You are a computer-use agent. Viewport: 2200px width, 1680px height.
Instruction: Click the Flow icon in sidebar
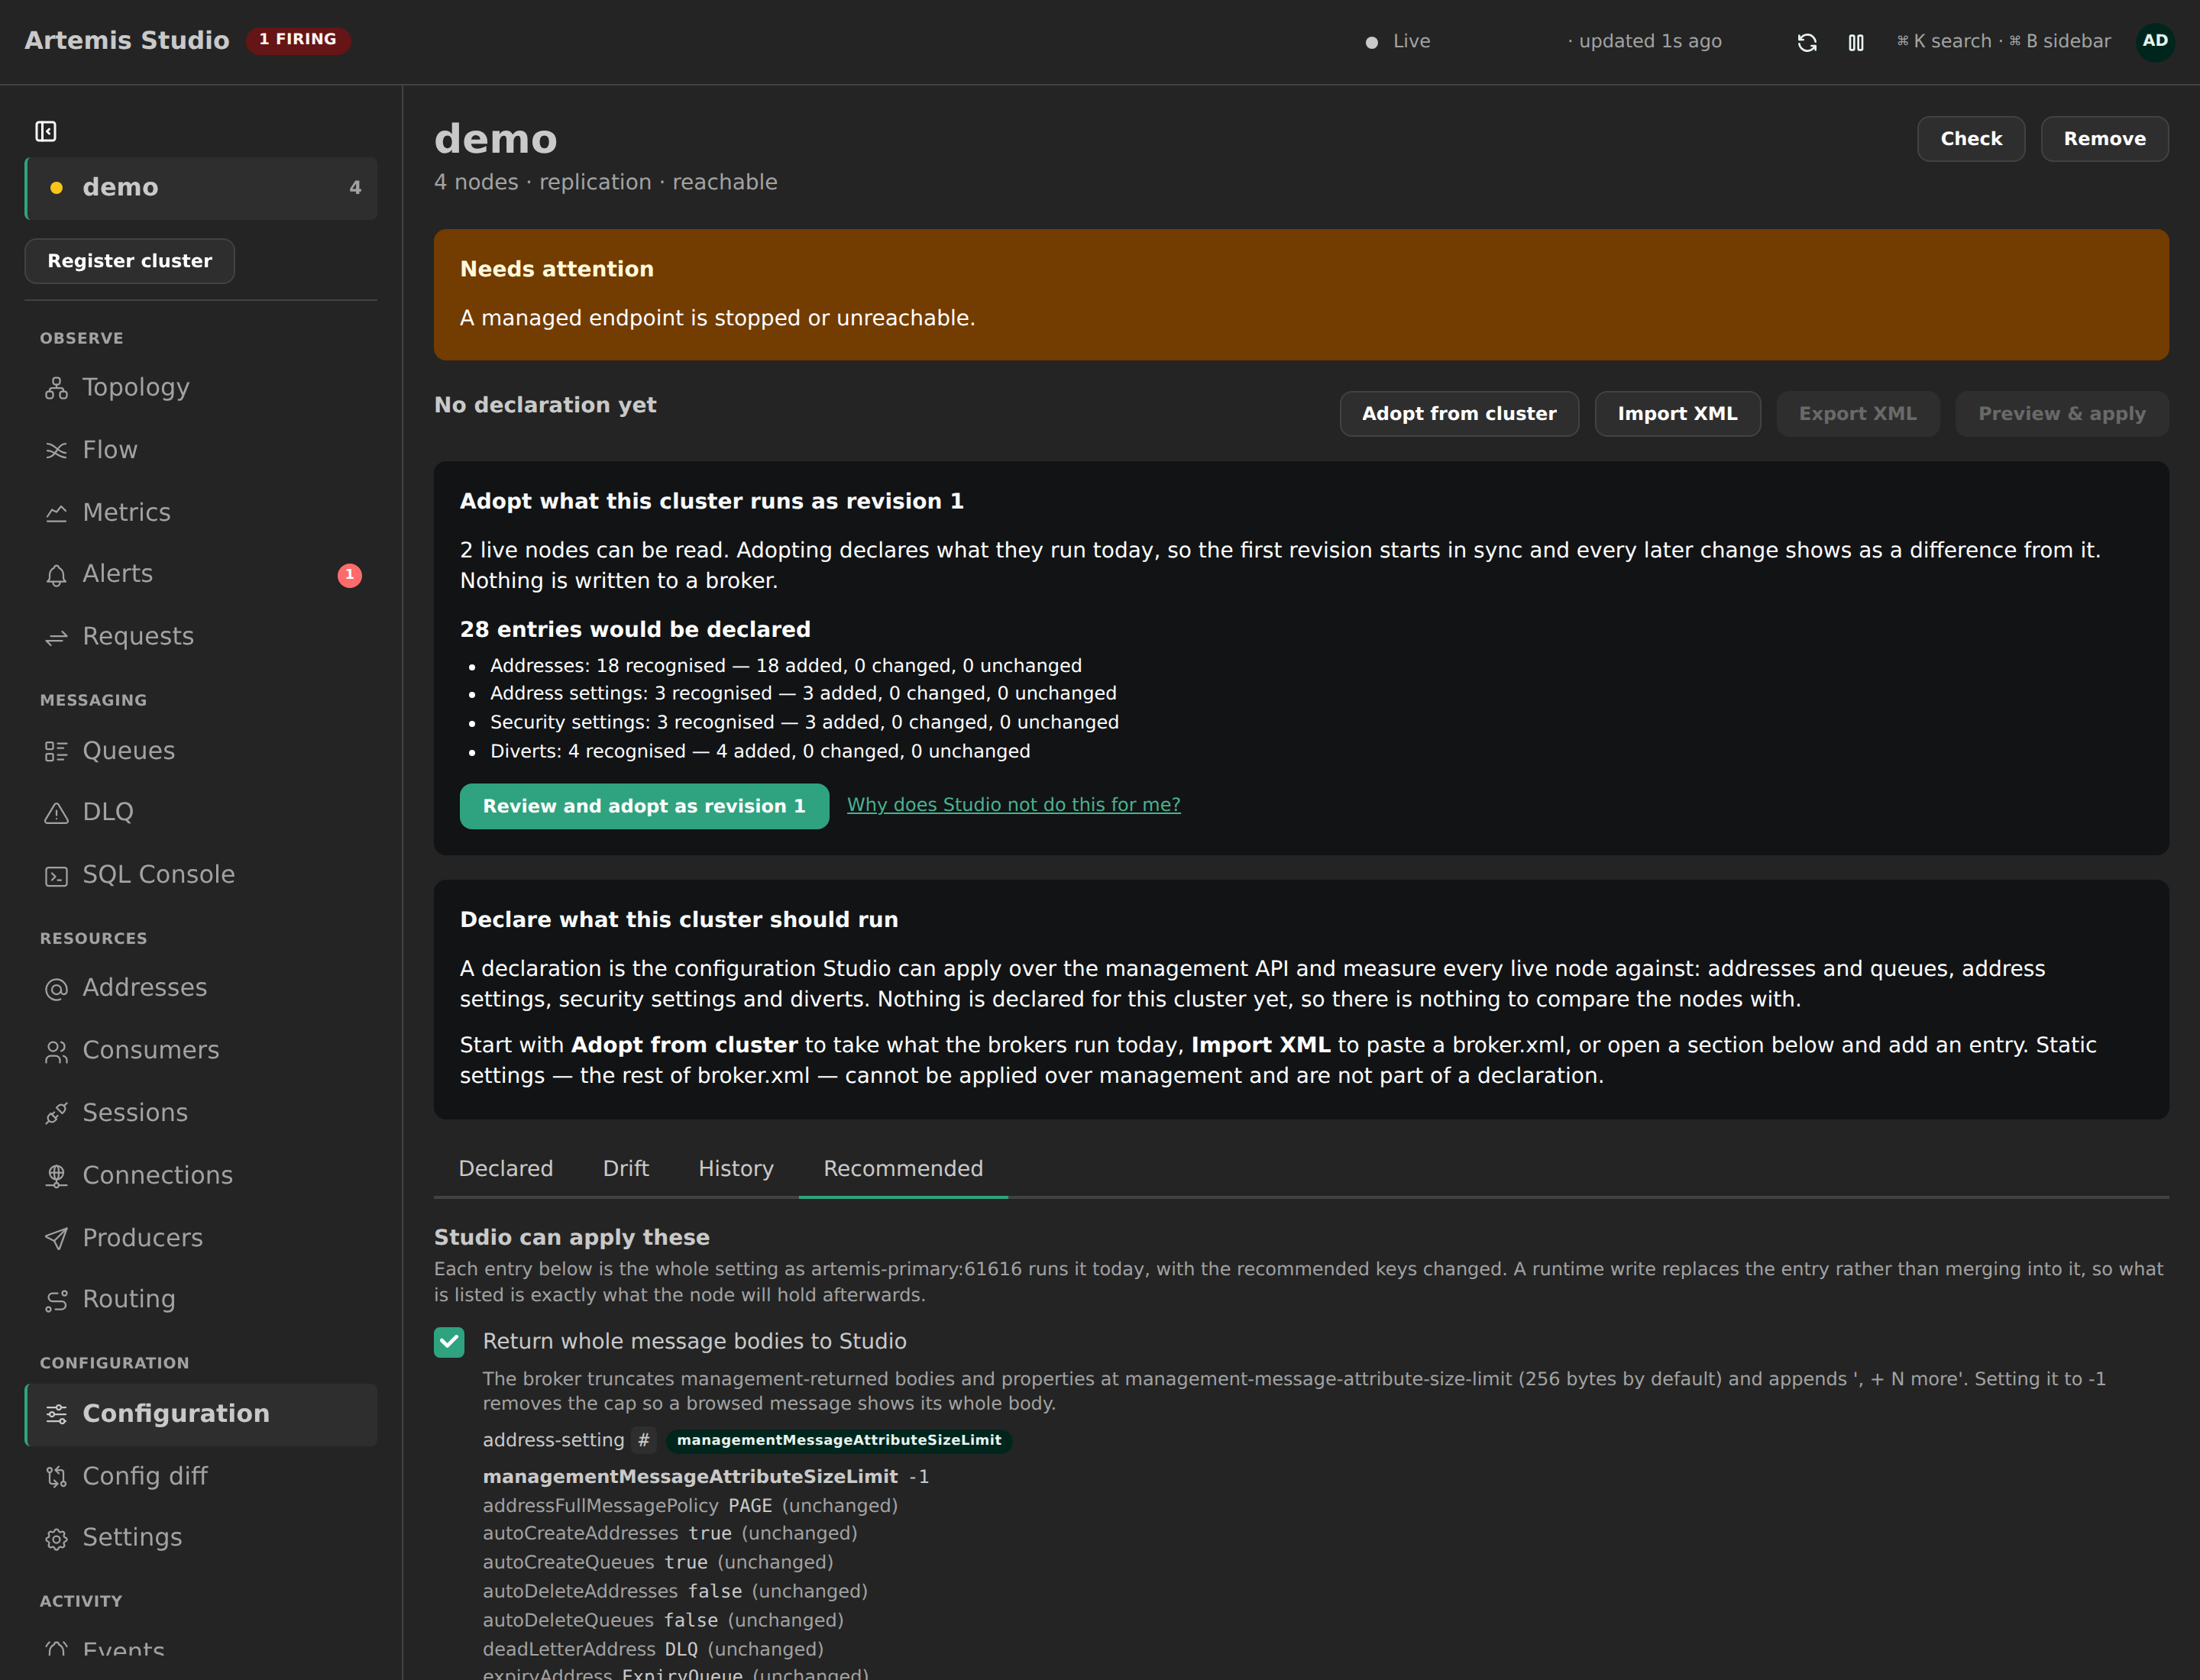tap(56, 451)
